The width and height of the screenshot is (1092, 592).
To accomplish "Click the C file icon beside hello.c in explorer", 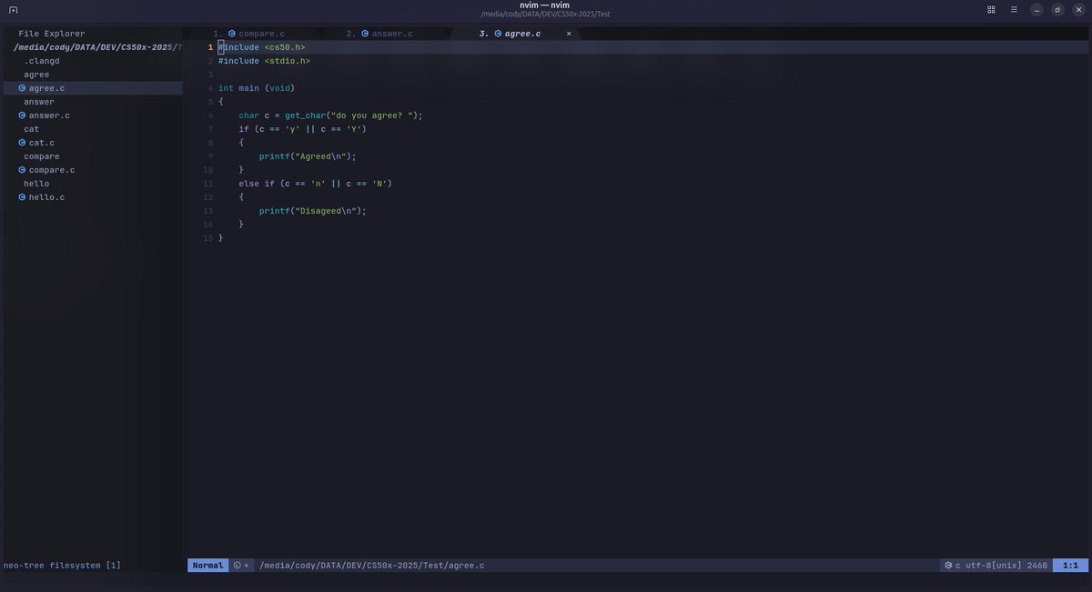I will click(22, 197).
